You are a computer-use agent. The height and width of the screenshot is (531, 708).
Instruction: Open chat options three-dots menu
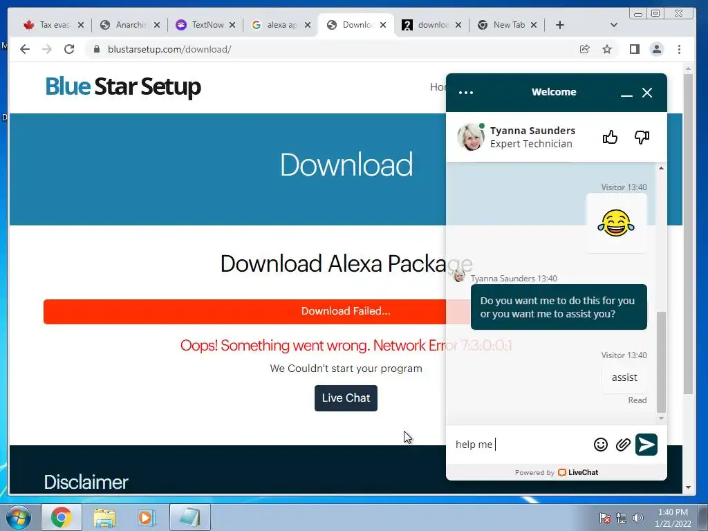[x=466, y=93]
